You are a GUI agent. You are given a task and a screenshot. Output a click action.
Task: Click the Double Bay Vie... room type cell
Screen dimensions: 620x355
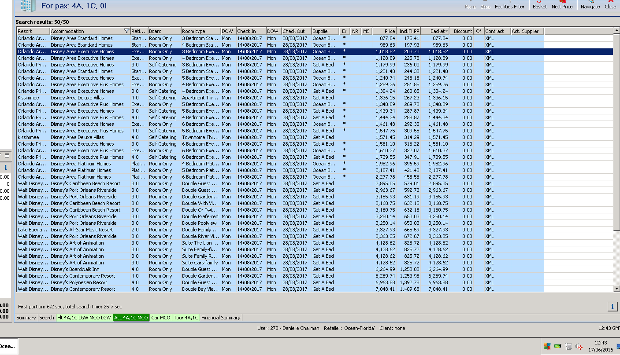pyautogui.click(x=200, y=289)
